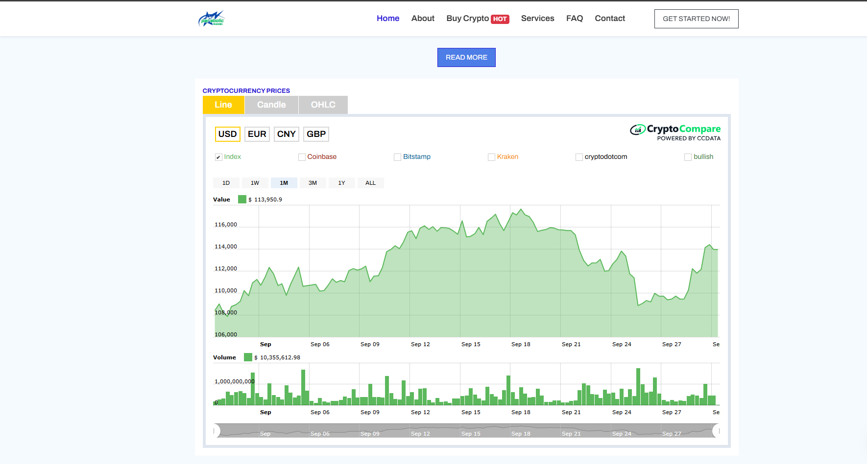Click the Parabolic Traders logo
This screenshot has height=464, width=867.
tap(212, 19)
